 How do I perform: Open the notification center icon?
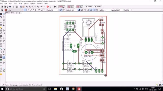pos(160,89)
